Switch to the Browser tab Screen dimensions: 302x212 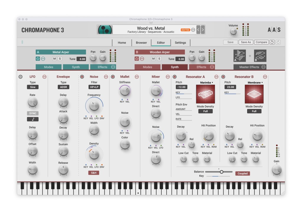point(141,43)
